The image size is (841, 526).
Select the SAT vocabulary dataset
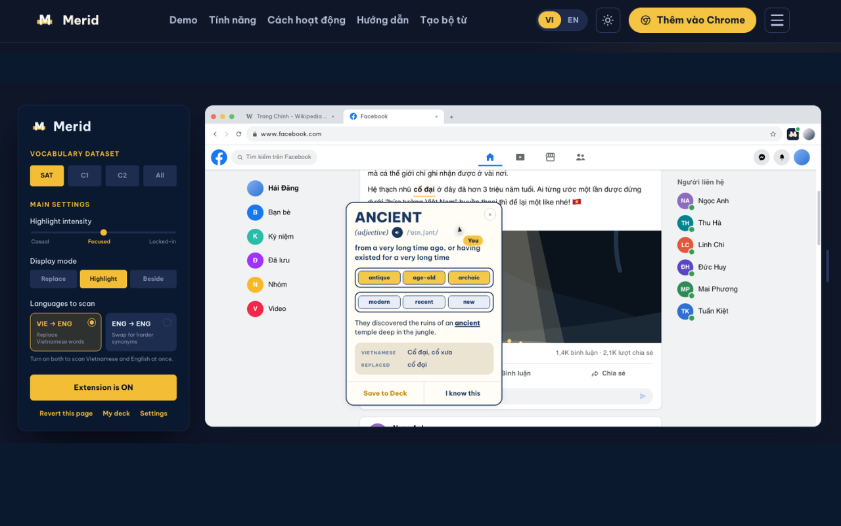(x=47, y=176)
